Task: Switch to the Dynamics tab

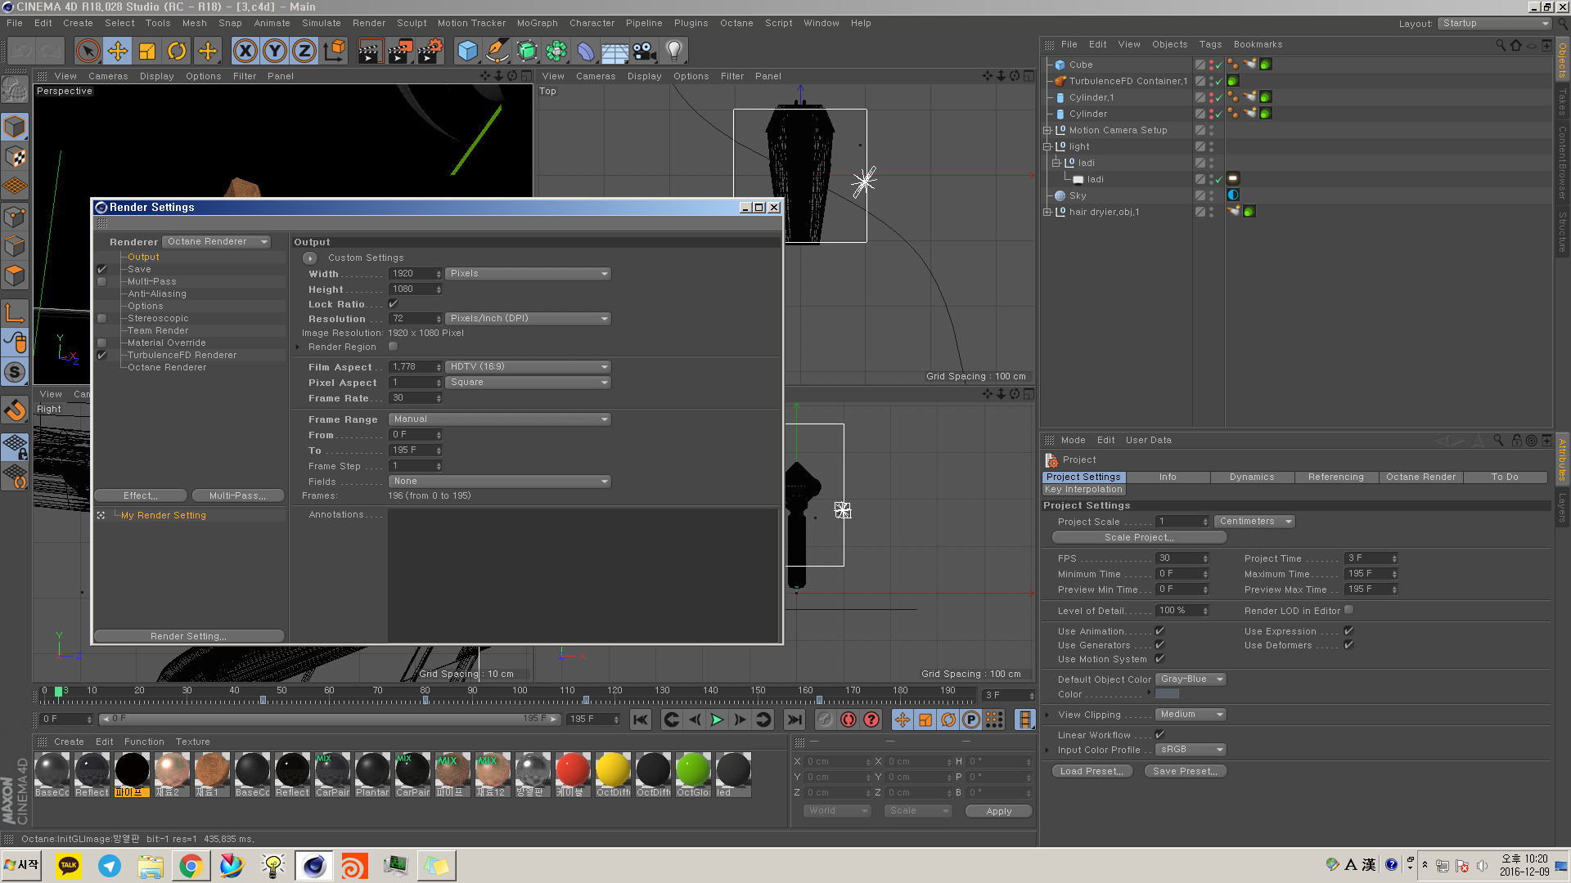Action: coord(1252,477)
